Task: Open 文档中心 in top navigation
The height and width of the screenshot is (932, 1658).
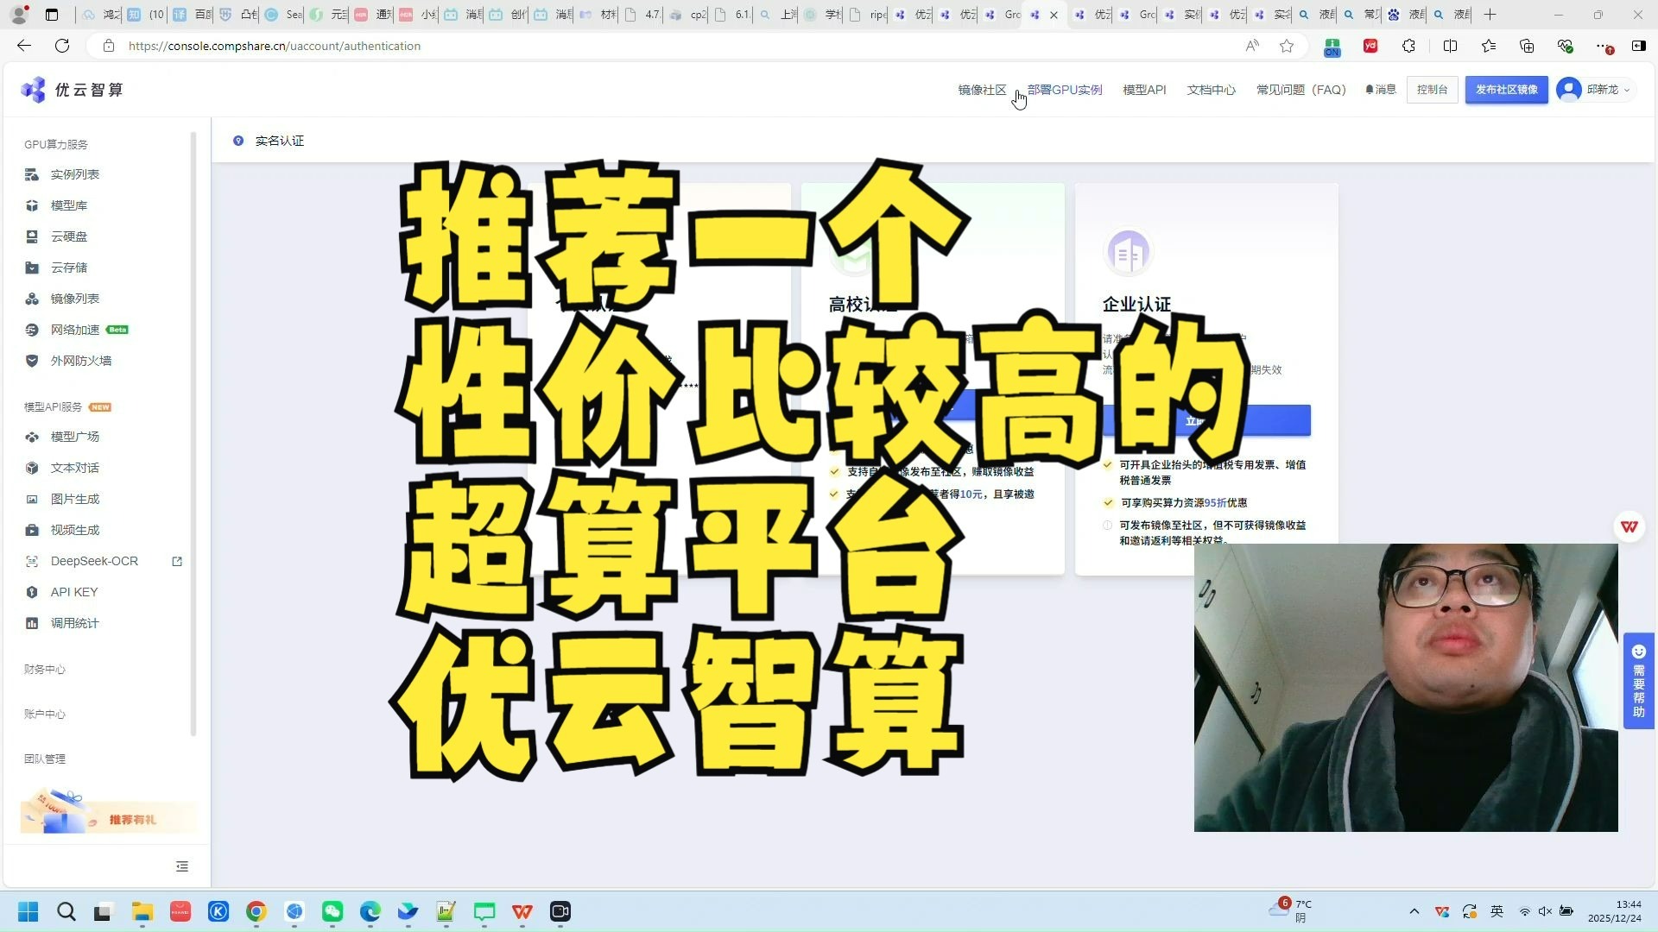Action: (1211, 90)
